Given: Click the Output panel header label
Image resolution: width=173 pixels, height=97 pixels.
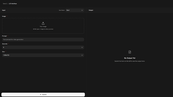Looking at the screenshot, I should coord(91,10).
